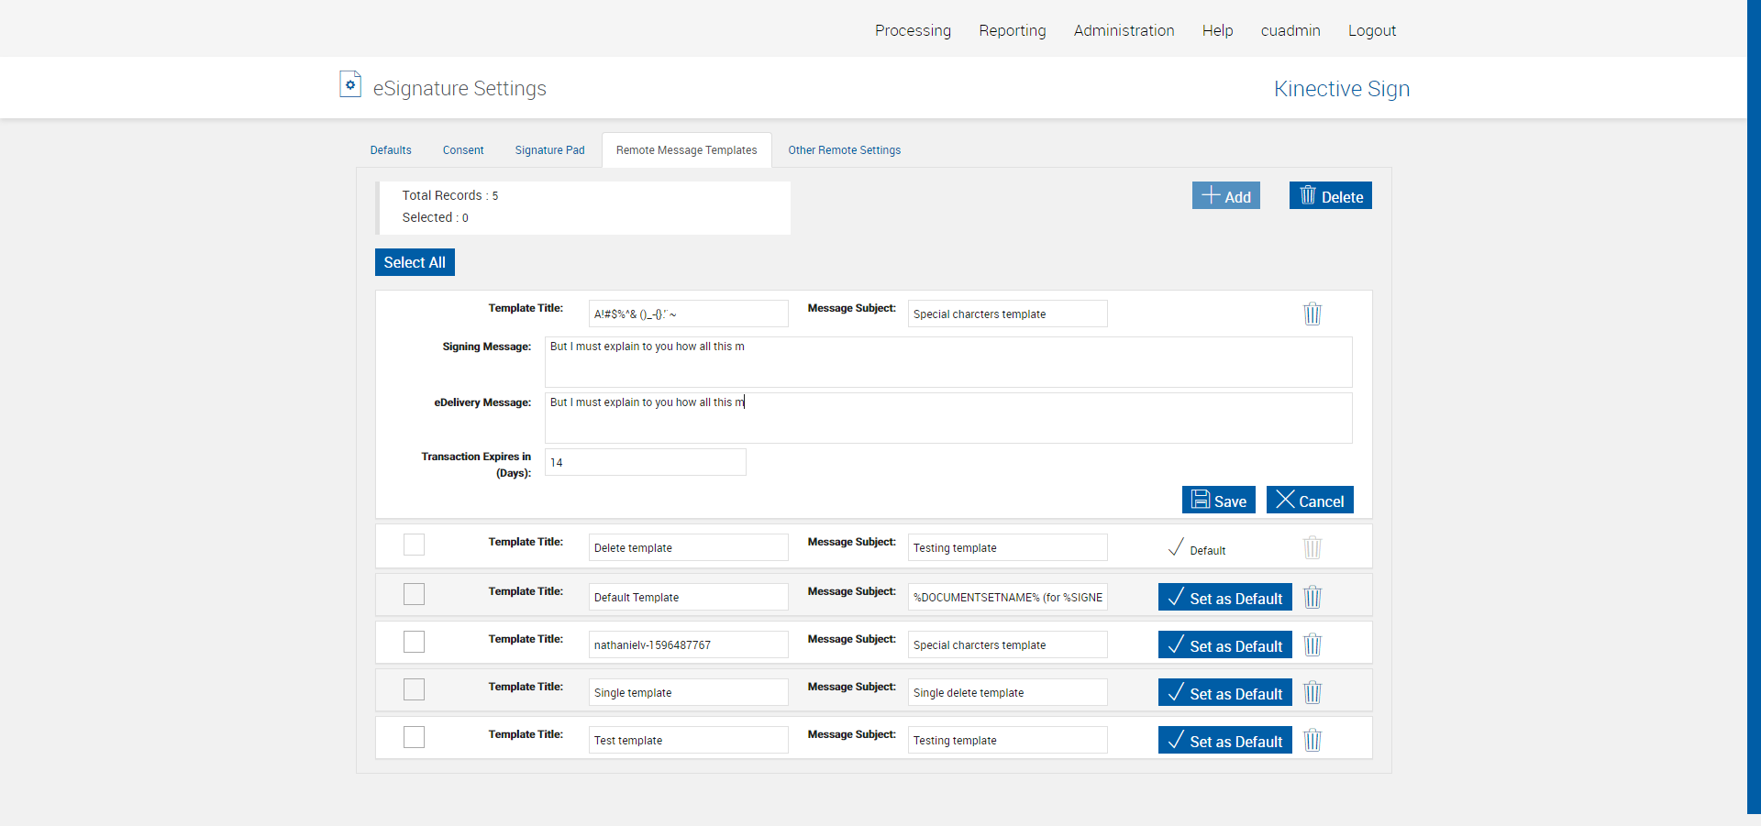Click the eSignature Settings page icon
The image size is (1761, 826).
pos(349,84)
